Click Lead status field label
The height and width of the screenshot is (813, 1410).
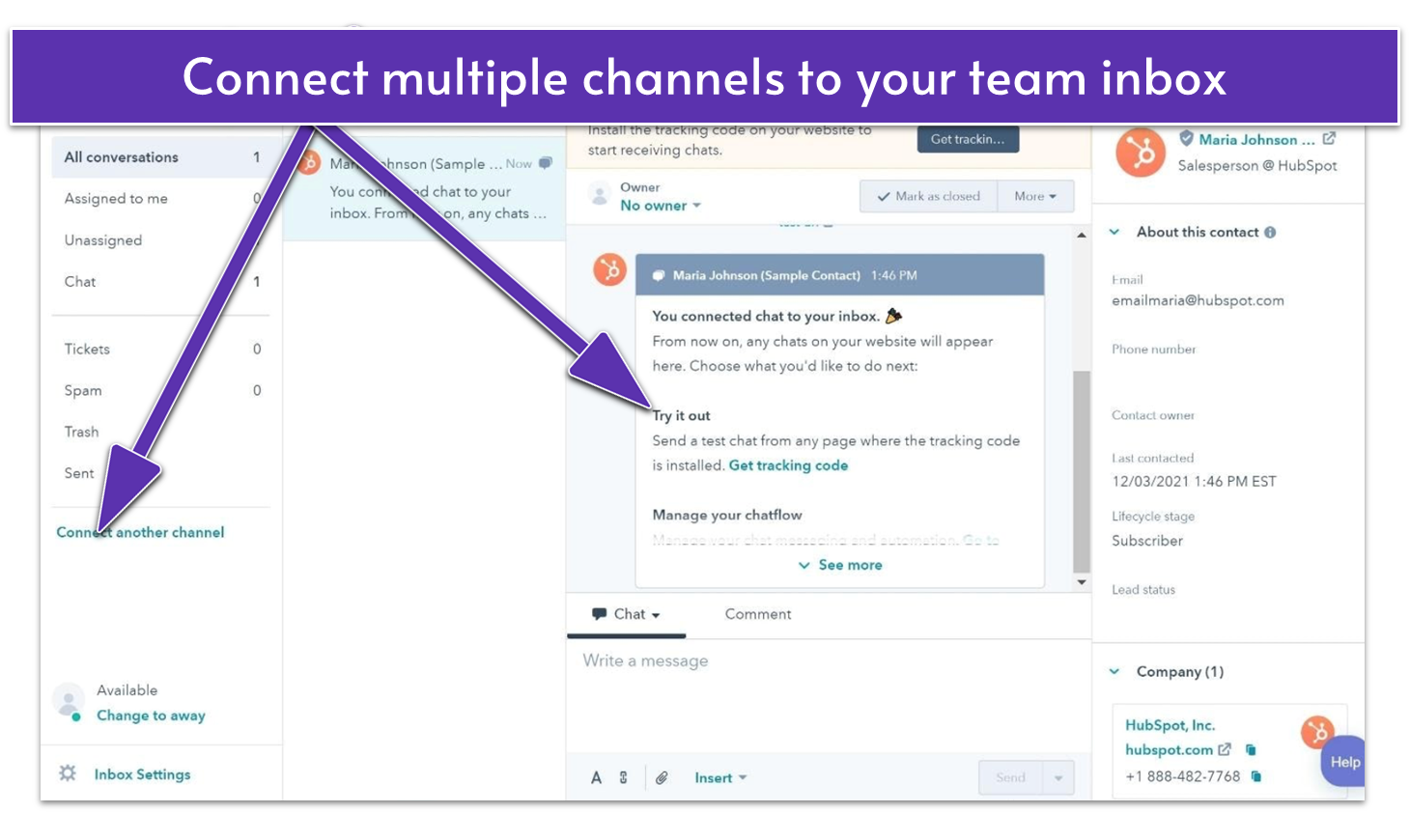tap(1143, 590)
